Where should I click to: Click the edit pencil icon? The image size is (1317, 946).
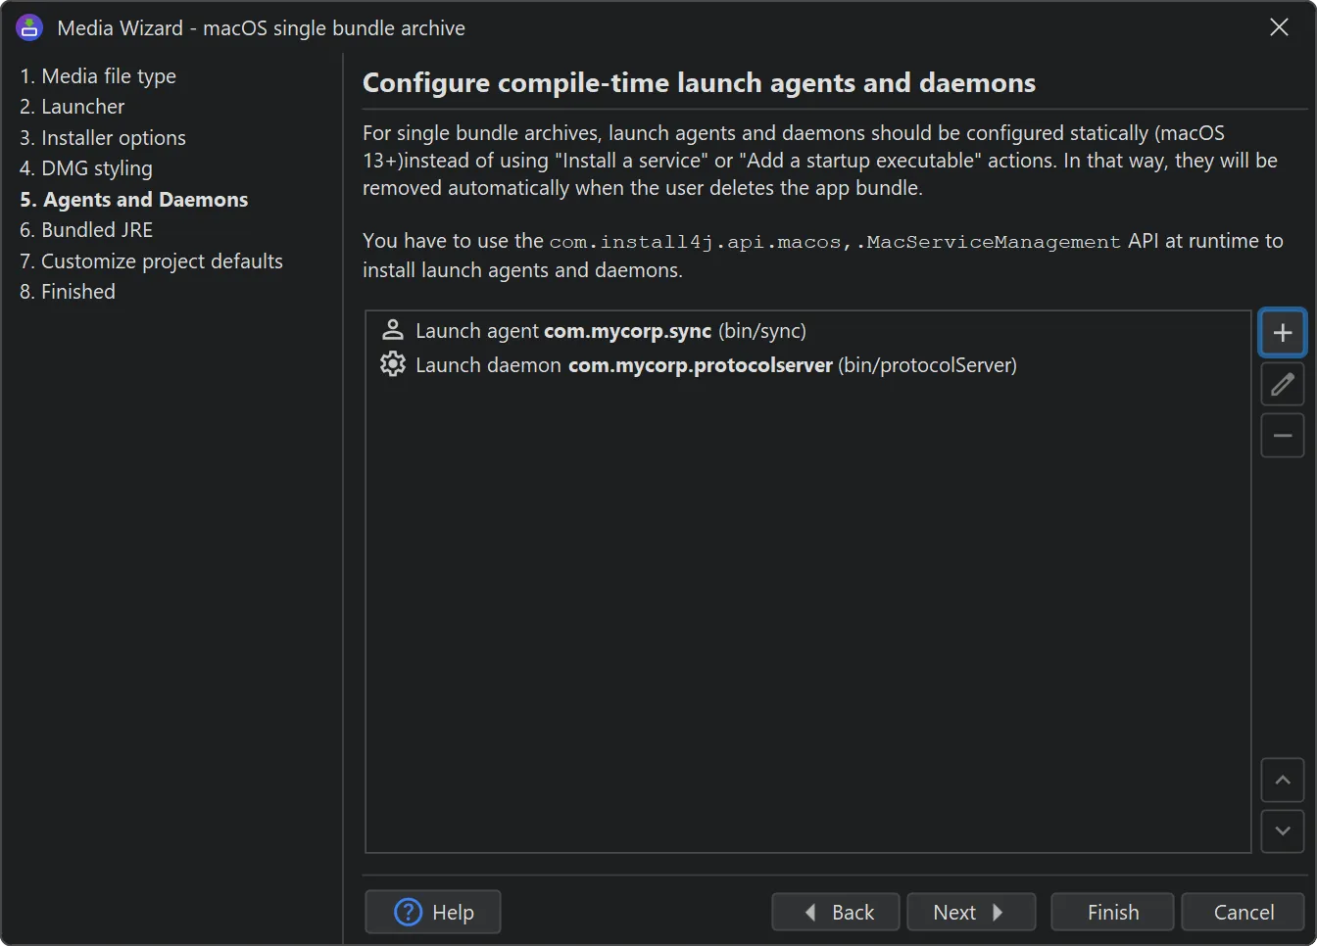[1282, 385]
